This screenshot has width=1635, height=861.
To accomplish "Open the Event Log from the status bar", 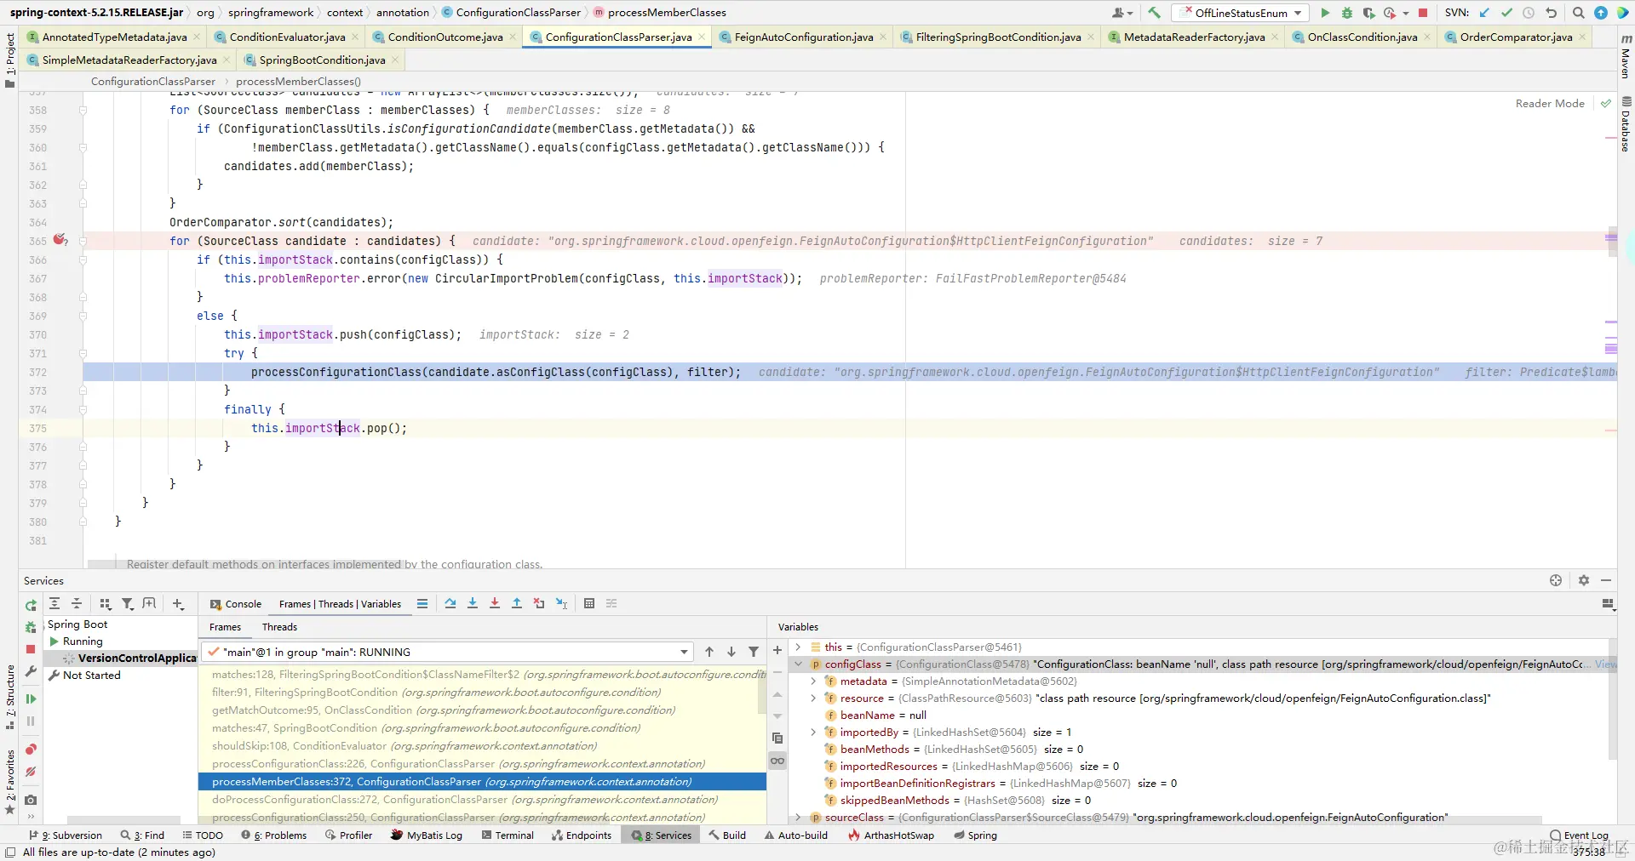I will click(x=1579, y=835).
